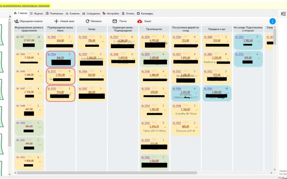Open the ellipsis menu on the 2 416,10 card

pyautogui.click(x=165, y=127)
